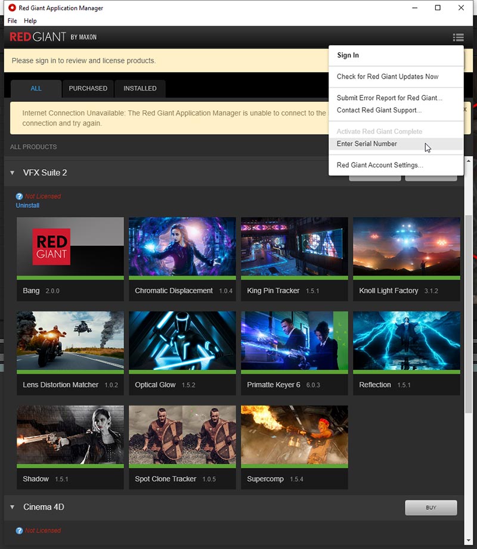Viewport: 477px width, 549px height.
Task: Click the Lens Distortion Matcher 1.0.2 label
Action: [70, 385]
